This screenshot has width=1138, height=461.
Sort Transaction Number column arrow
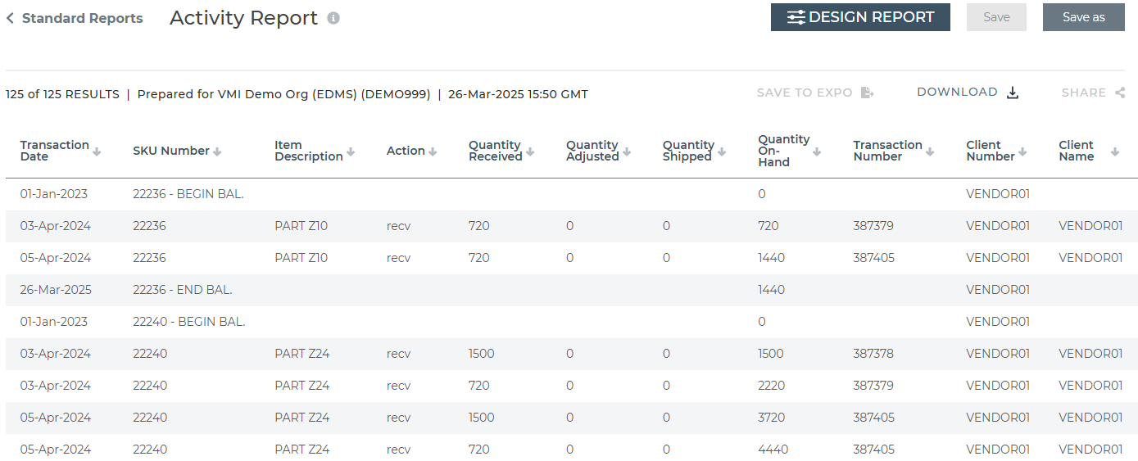tap(930, 151)
